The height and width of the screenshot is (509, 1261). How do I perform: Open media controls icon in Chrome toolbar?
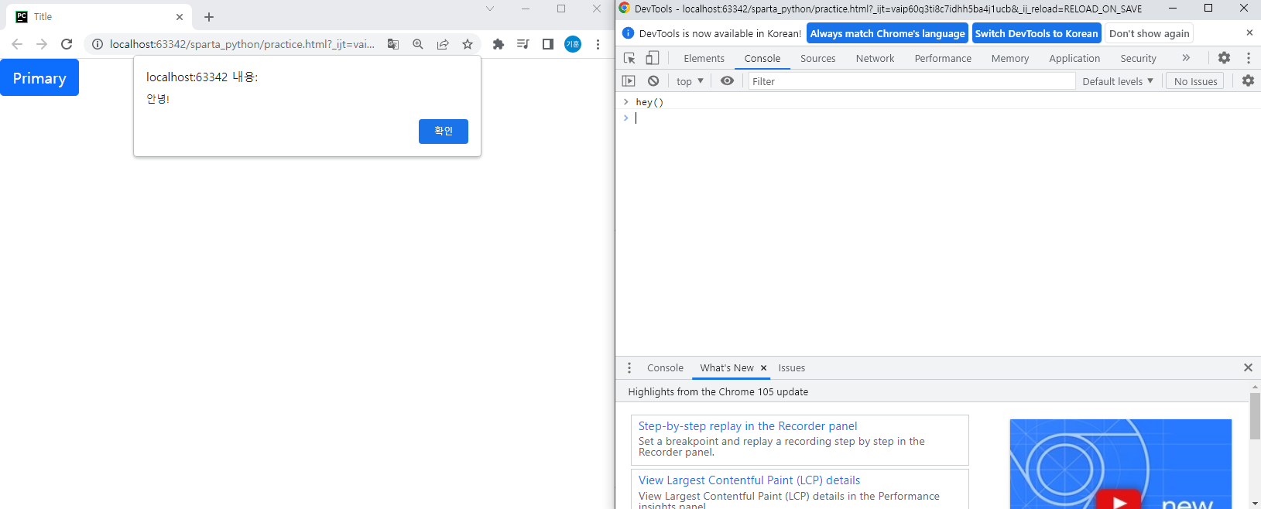click(x=523, y=44)
